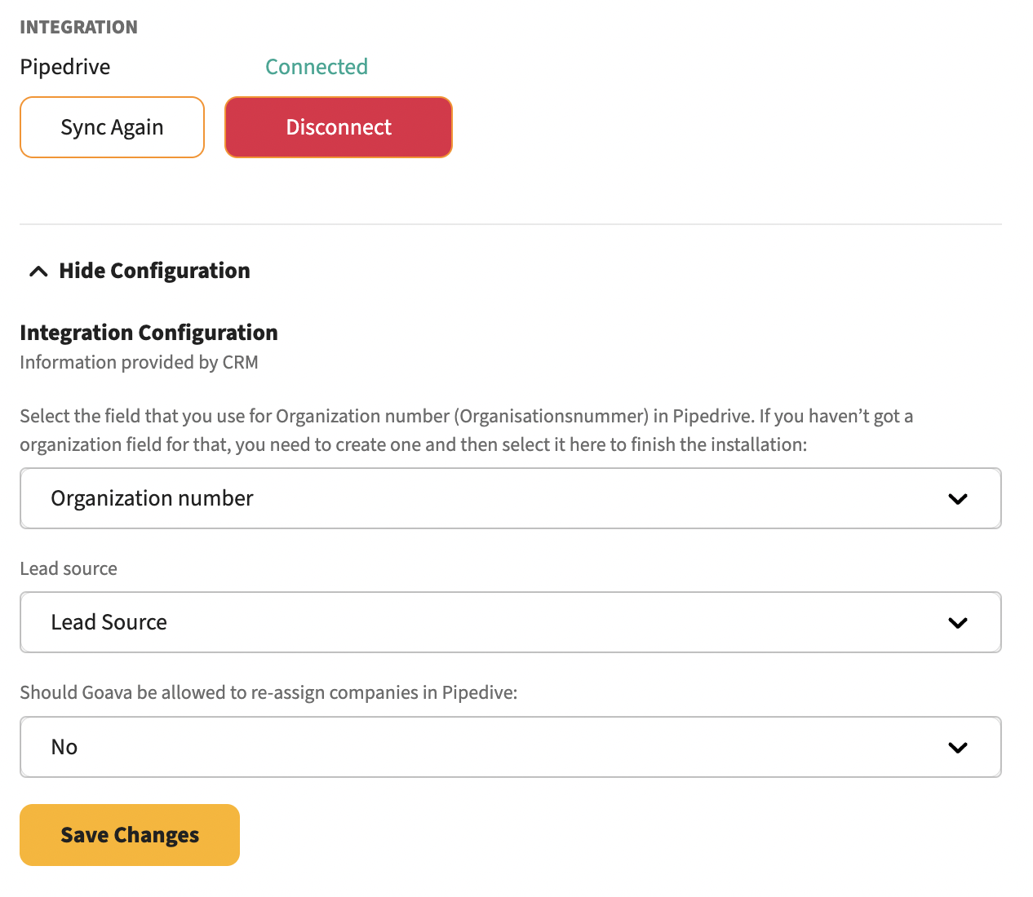1033x897 pixels.
Task: Click the Organization number instruction paragraph
Action: pos(467,431)
